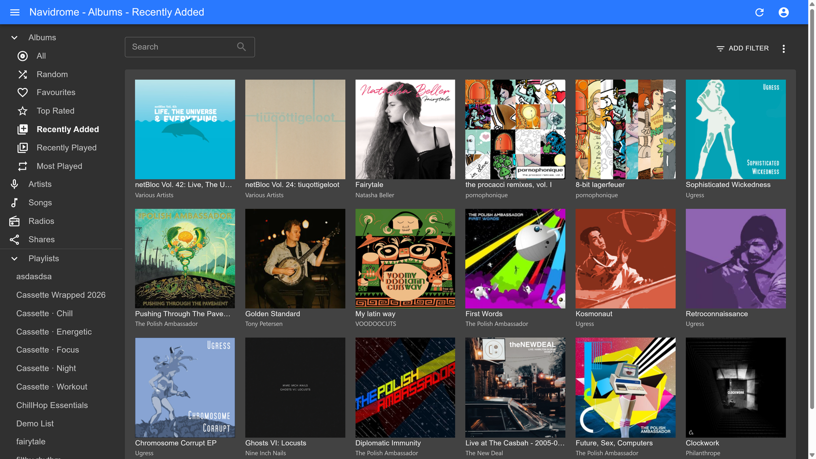Open the Kosmonaut album cover
816x459 pixels.
click(626, 258)
